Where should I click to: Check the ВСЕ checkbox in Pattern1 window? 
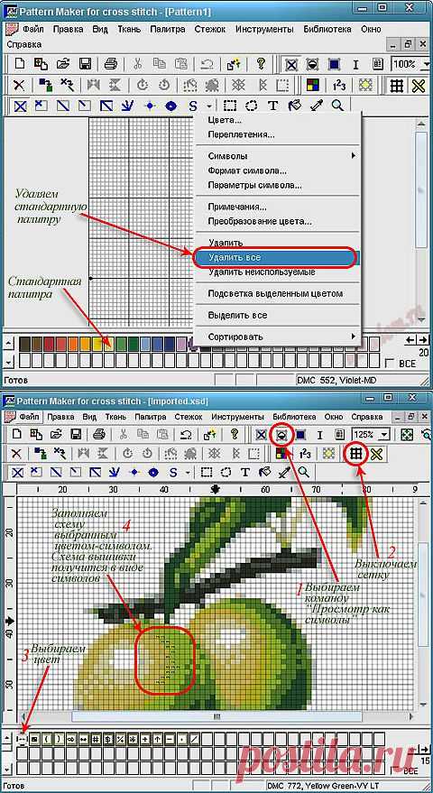(389, 364)
